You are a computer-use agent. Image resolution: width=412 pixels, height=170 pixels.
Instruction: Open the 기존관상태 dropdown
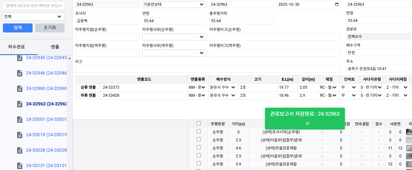coord(174,4)
